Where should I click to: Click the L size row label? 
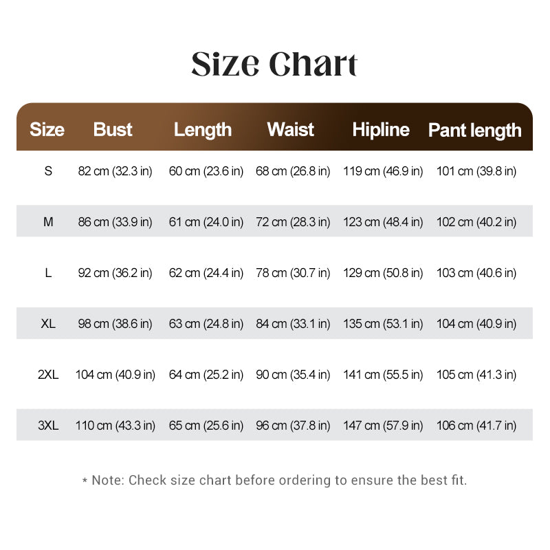48,273
